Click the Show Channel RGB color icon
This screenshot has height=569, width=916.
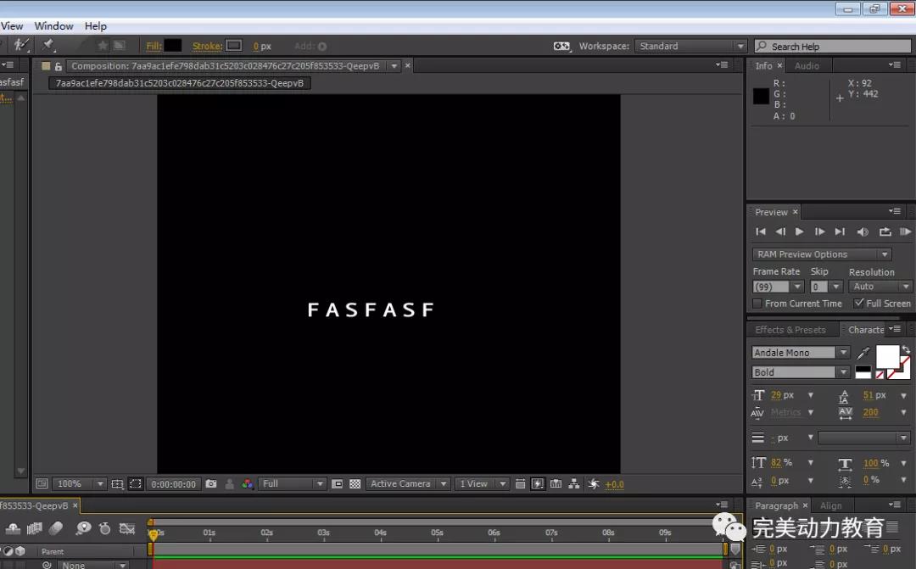pos(247,484)
